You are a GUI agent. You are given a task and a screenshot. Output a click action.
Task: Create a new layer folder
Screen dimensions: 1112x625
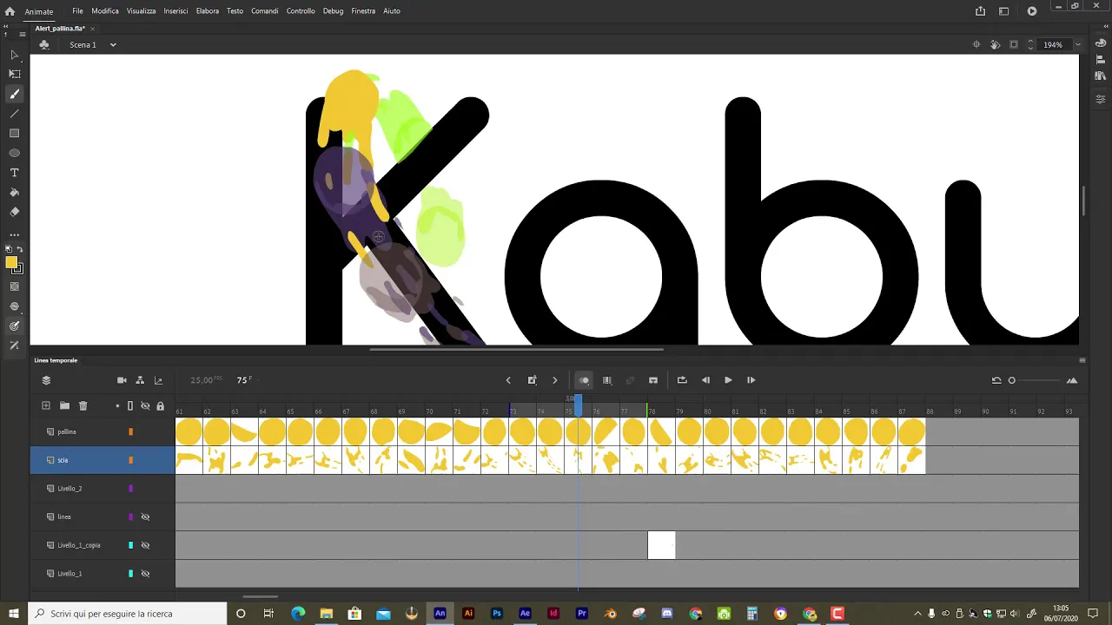pos(64,405)
